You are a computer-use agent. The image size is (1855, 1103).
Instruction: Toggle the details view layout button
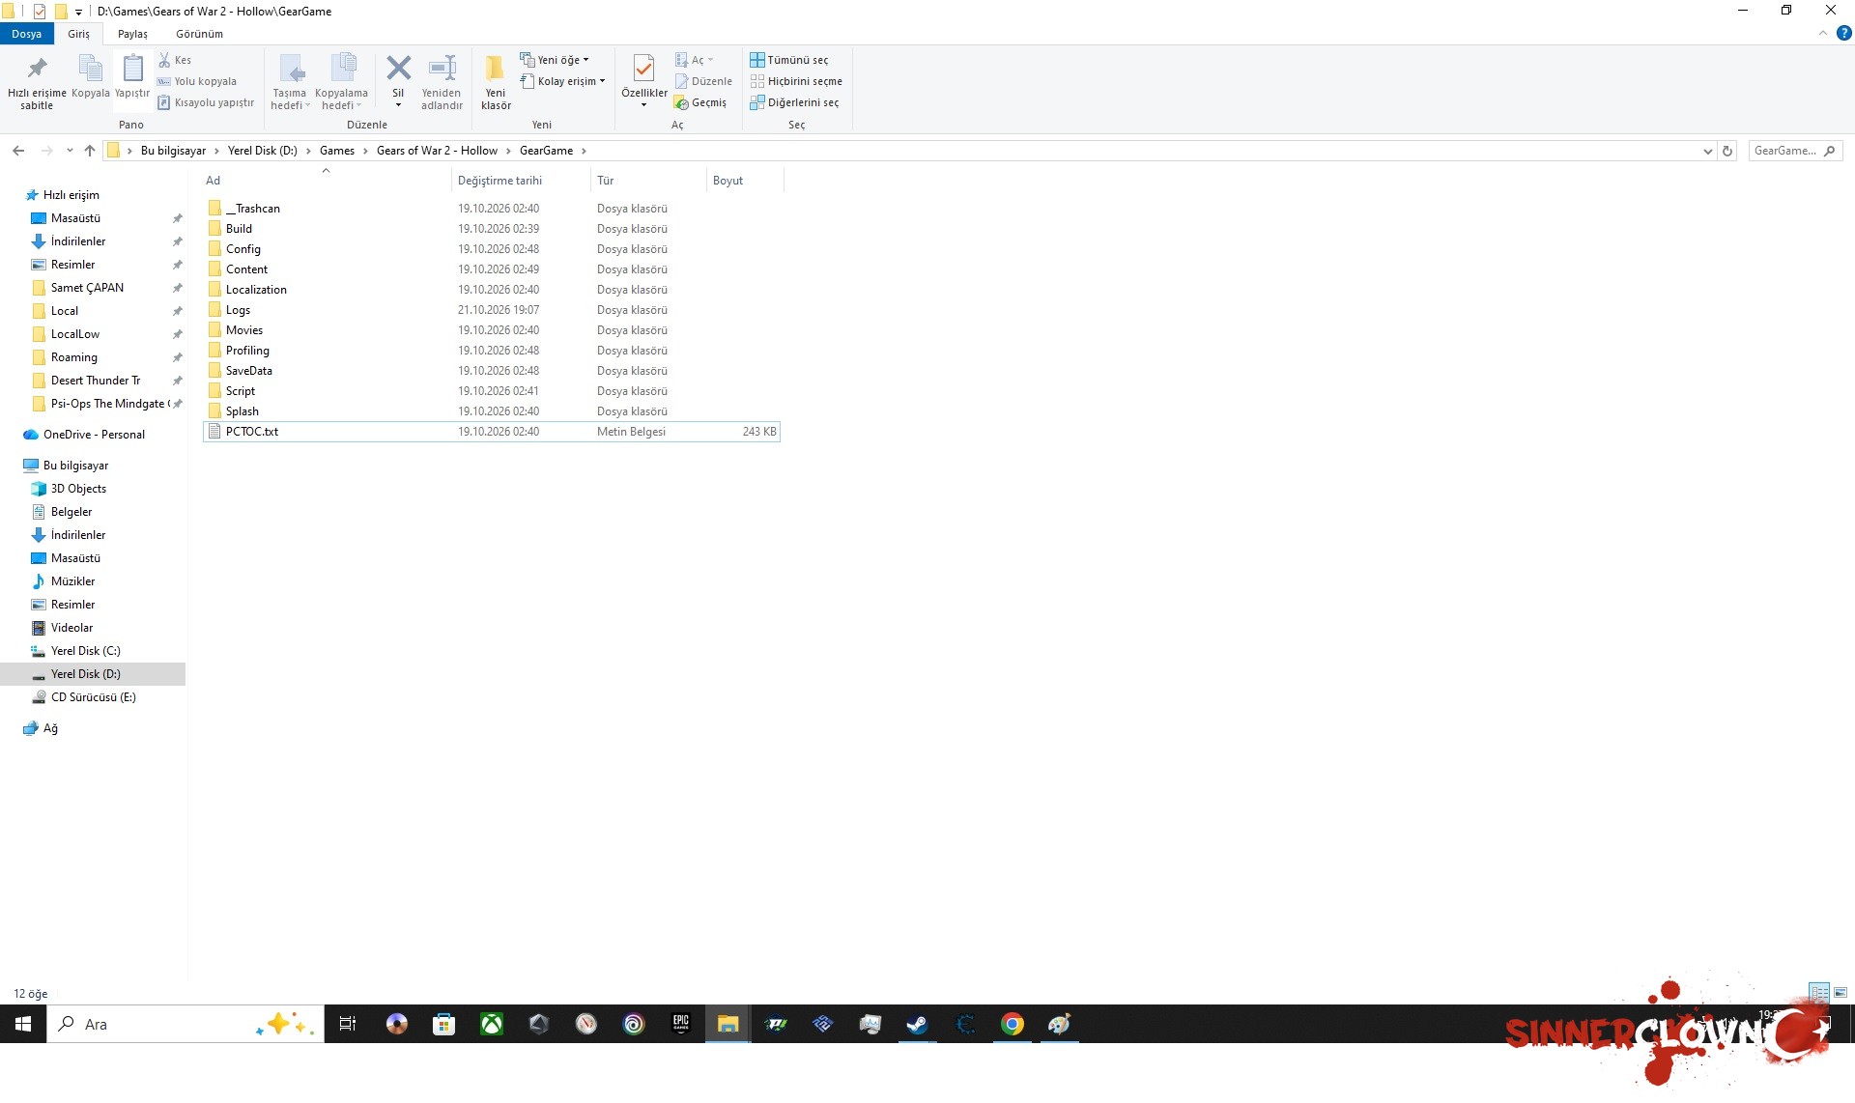tap(1819, 993)
